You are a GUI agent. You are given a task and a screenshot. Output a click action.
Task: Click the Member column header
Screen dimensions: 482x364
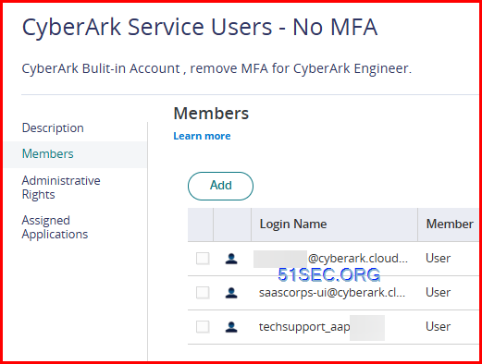(450, 224)
